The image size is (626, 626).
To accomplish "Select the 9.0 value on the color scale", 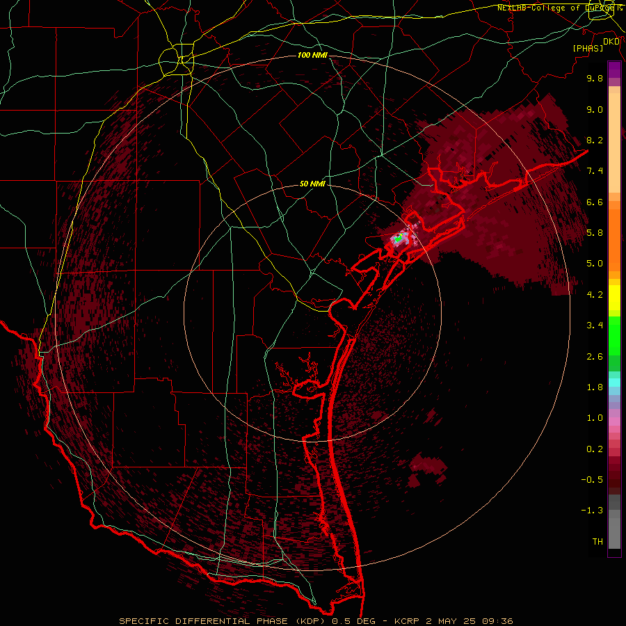I will [595, 109].
